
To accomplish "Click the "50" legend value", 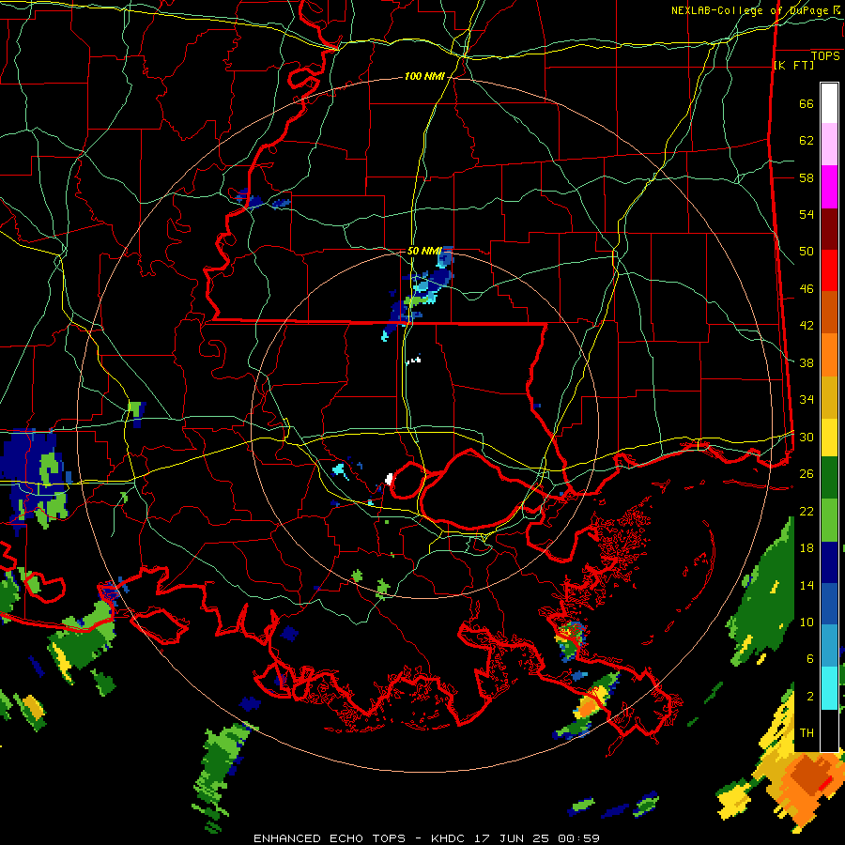I will [807, 252].
